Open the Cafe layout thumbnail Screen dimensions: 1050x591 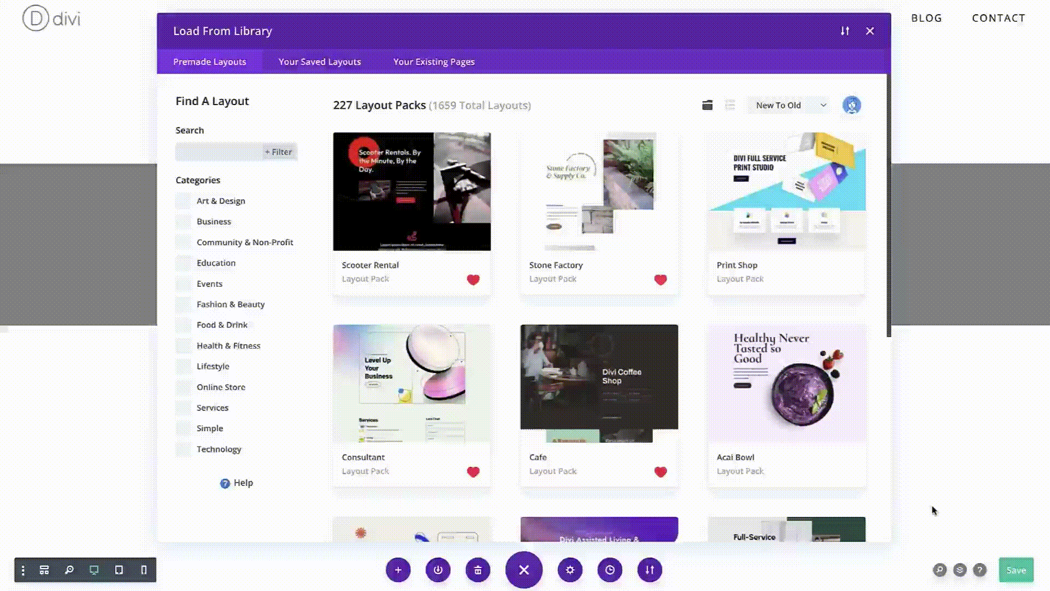[x=599, y=384]
